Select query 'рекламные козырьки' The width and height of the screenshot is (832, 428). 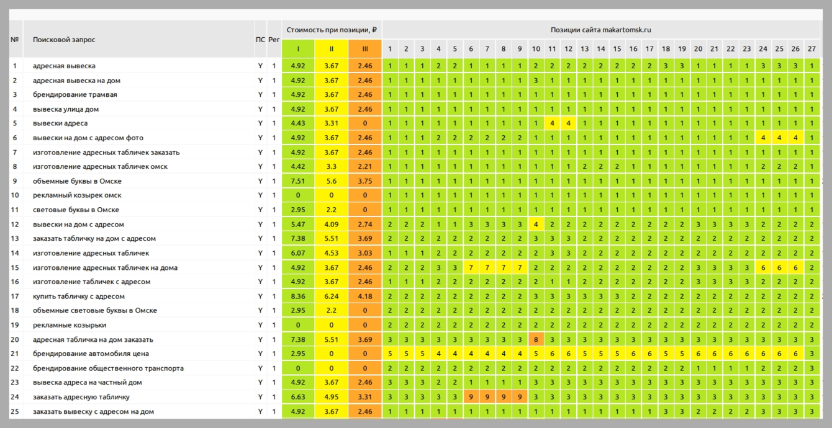click(x=70, y=325)
